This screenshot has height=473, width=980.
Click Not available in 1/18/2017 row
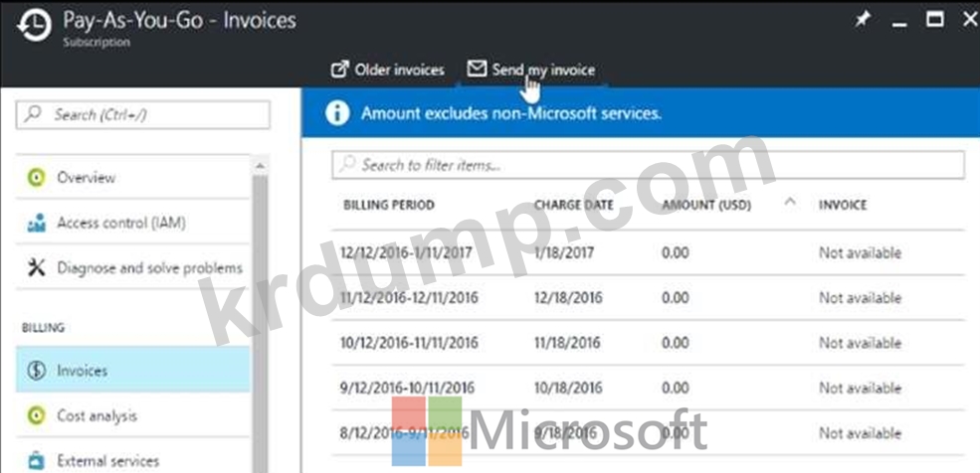tap(860, 252)
